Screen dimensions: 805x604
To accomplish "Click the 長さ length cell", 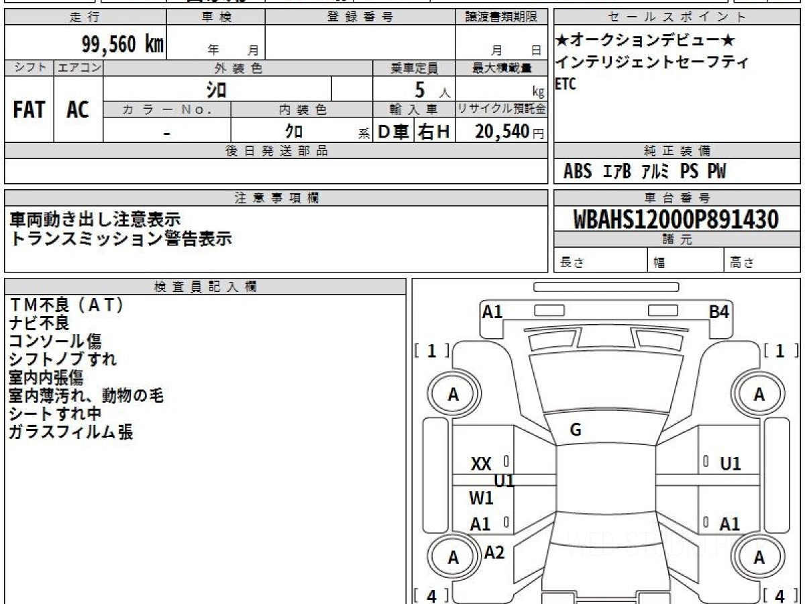I will tap(601, 260).
